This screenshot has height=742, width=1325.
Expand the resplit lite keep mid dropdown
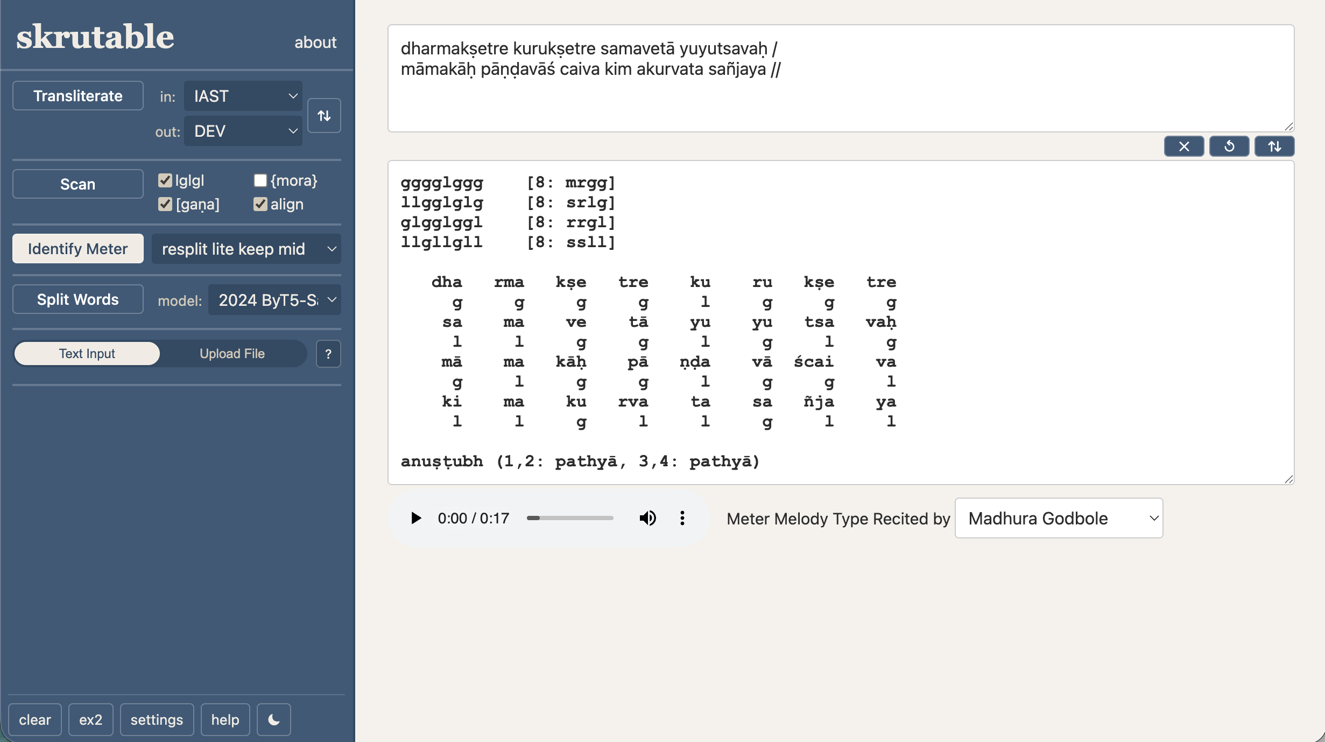click(x=246, y=249)
